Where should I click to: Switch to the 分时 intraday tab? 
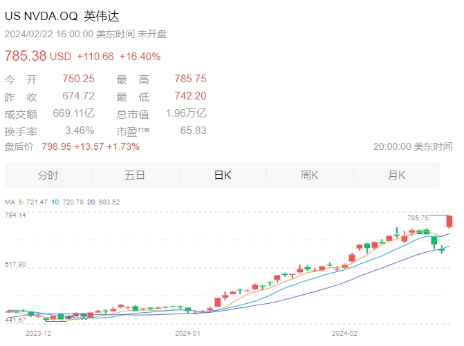pyautogui.click(x=48, y=175)
